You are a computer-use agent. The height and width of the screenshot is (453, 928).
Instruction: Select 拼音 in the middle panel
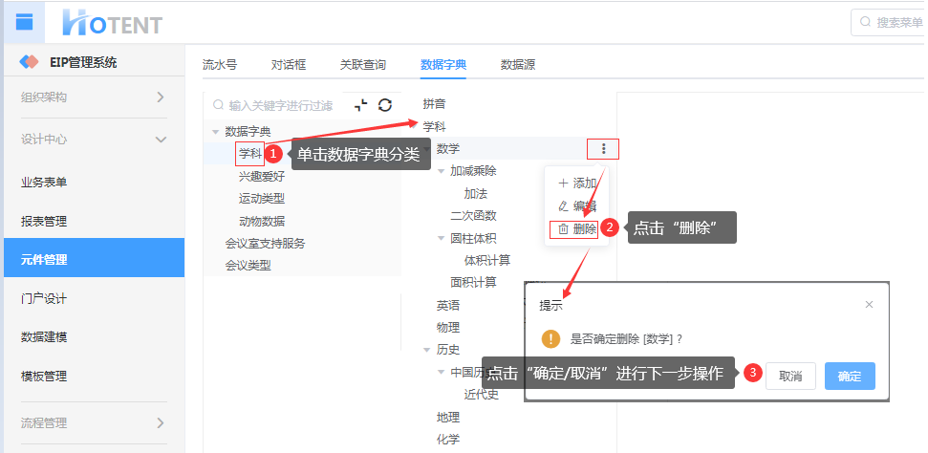(x=435, y=104)
